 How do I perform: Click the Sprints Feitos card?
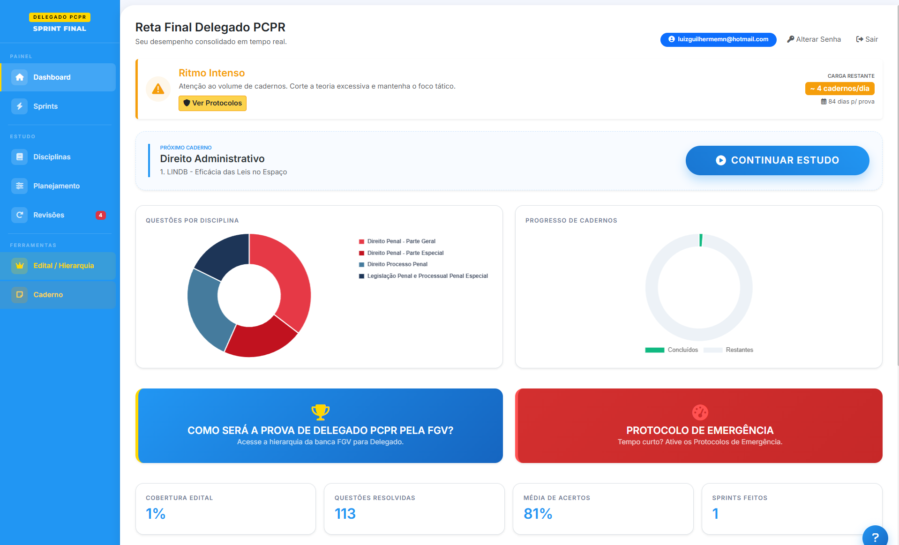(x=792, y=509)
